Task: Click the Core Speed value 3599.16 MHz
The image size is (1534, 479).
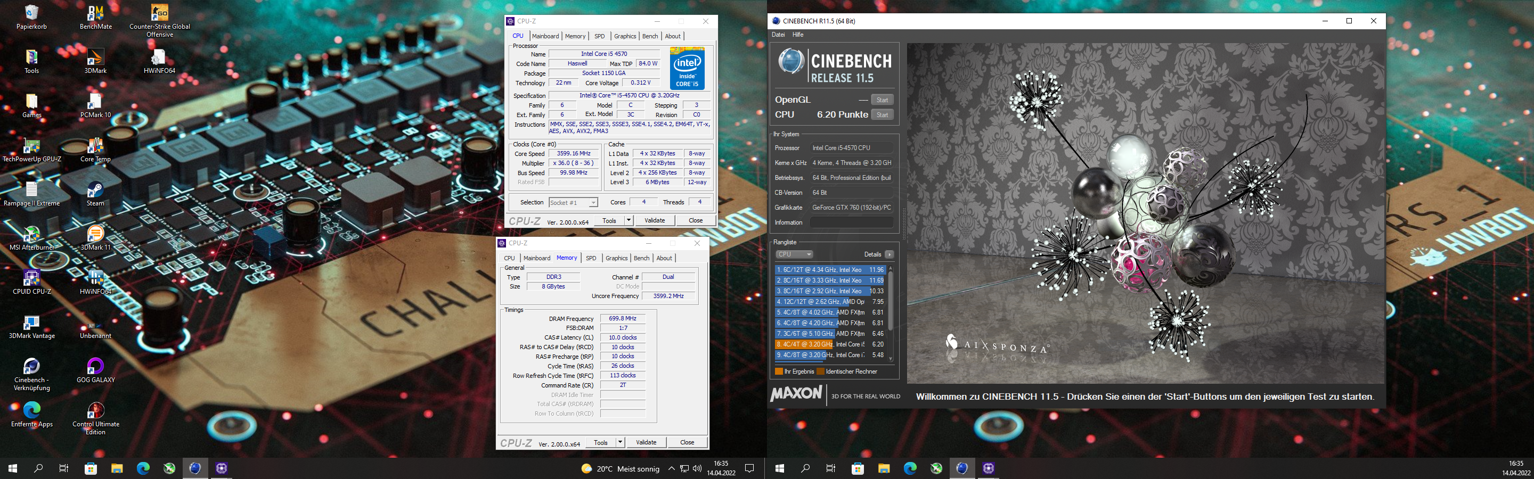Action: point(574,153)
